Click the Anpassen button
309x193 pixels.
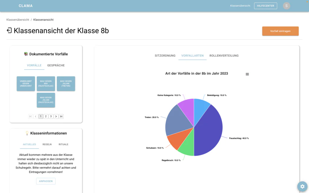[x=46, y=181]
